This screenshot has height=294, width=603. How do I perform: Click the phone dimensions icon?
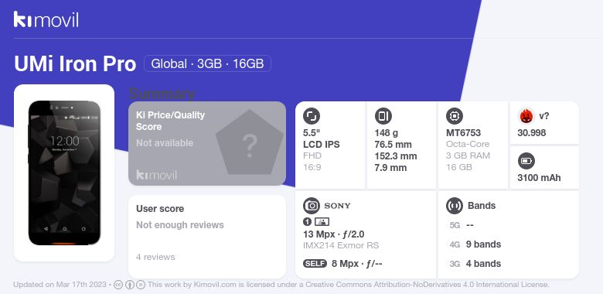tap(383, 116)
